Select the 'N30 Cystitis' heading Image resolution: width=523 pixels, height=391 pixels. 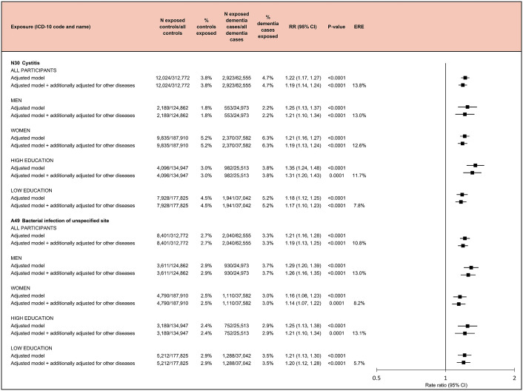pos(25,63)
